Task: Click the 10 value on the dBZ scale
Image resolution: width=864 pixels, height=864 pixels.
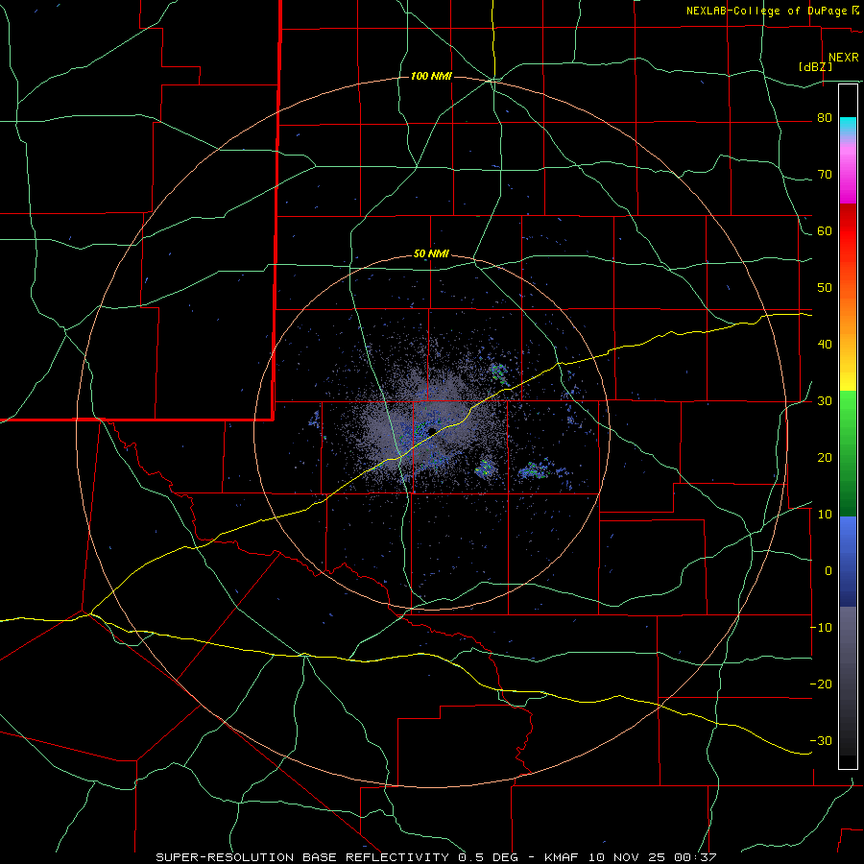Action: click(x=825, y=515)
